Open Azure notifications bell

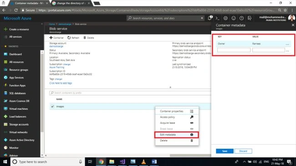[210, 18]
